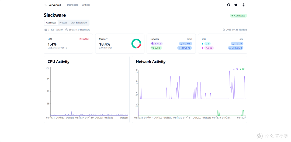Click the download arrow icon in 228 B badge
291x142 pixels.
tap(153, 48)
